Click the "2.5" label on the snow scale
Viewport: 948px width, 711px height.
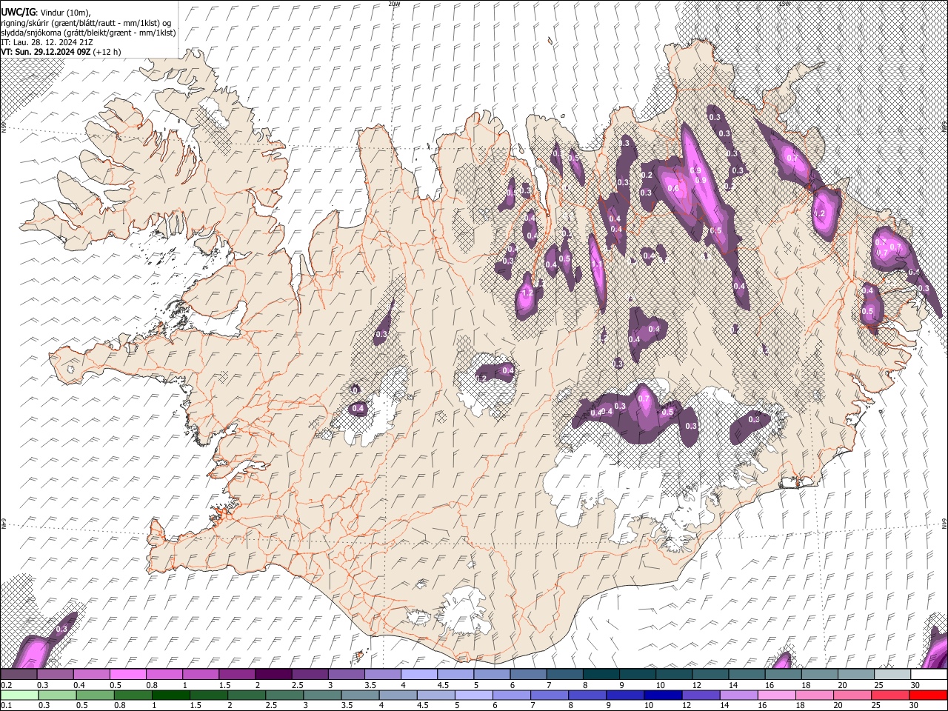pyautogui.click(x=297, y=685)
